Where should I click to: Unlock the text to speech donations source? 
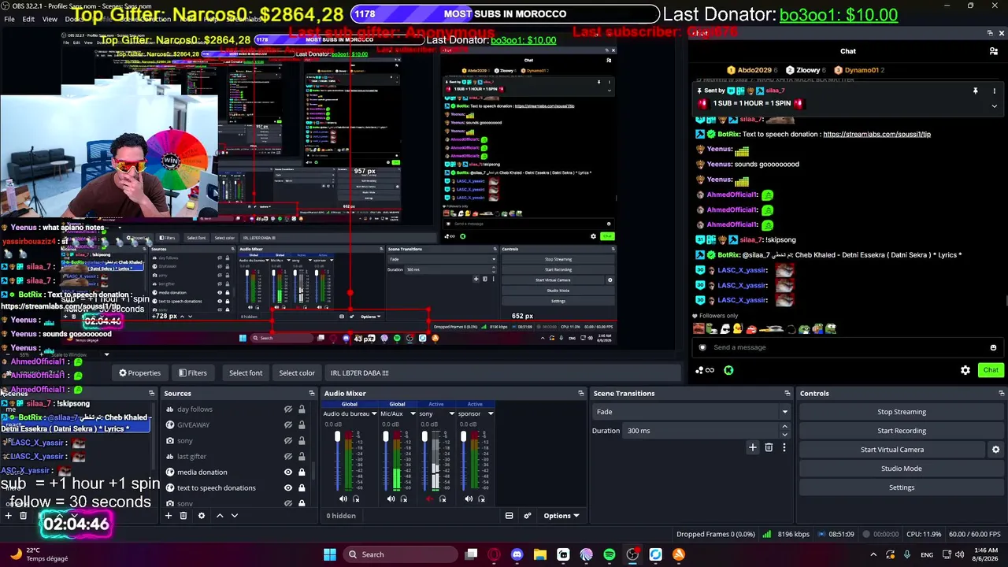tap(302, 488)
